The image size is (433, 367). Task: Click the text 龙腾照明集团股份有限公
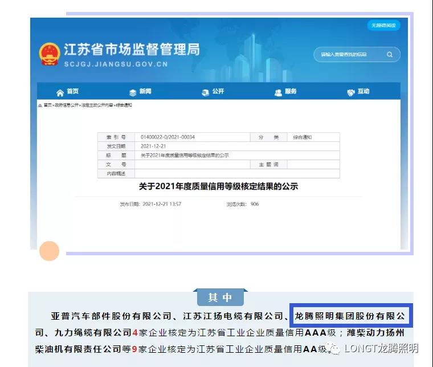[x=350, y=316]
